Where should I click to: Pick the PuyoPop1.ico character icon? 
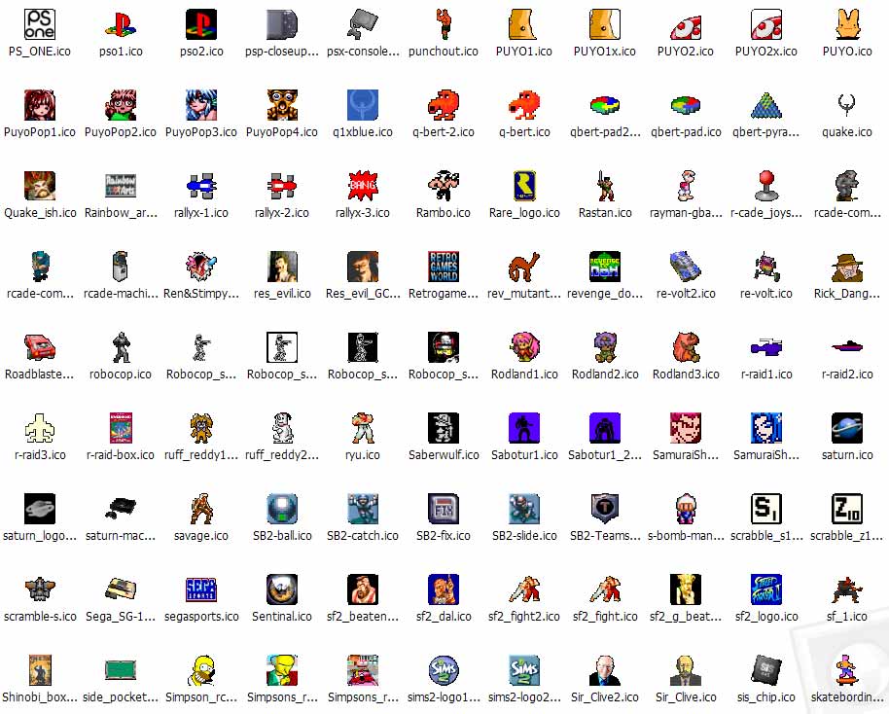click(40, 105)
